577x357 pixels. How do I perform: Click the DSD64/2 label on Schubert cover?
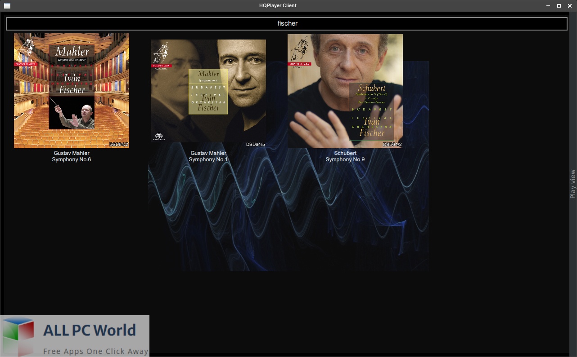pyautogui.click(x=392, y=145)
